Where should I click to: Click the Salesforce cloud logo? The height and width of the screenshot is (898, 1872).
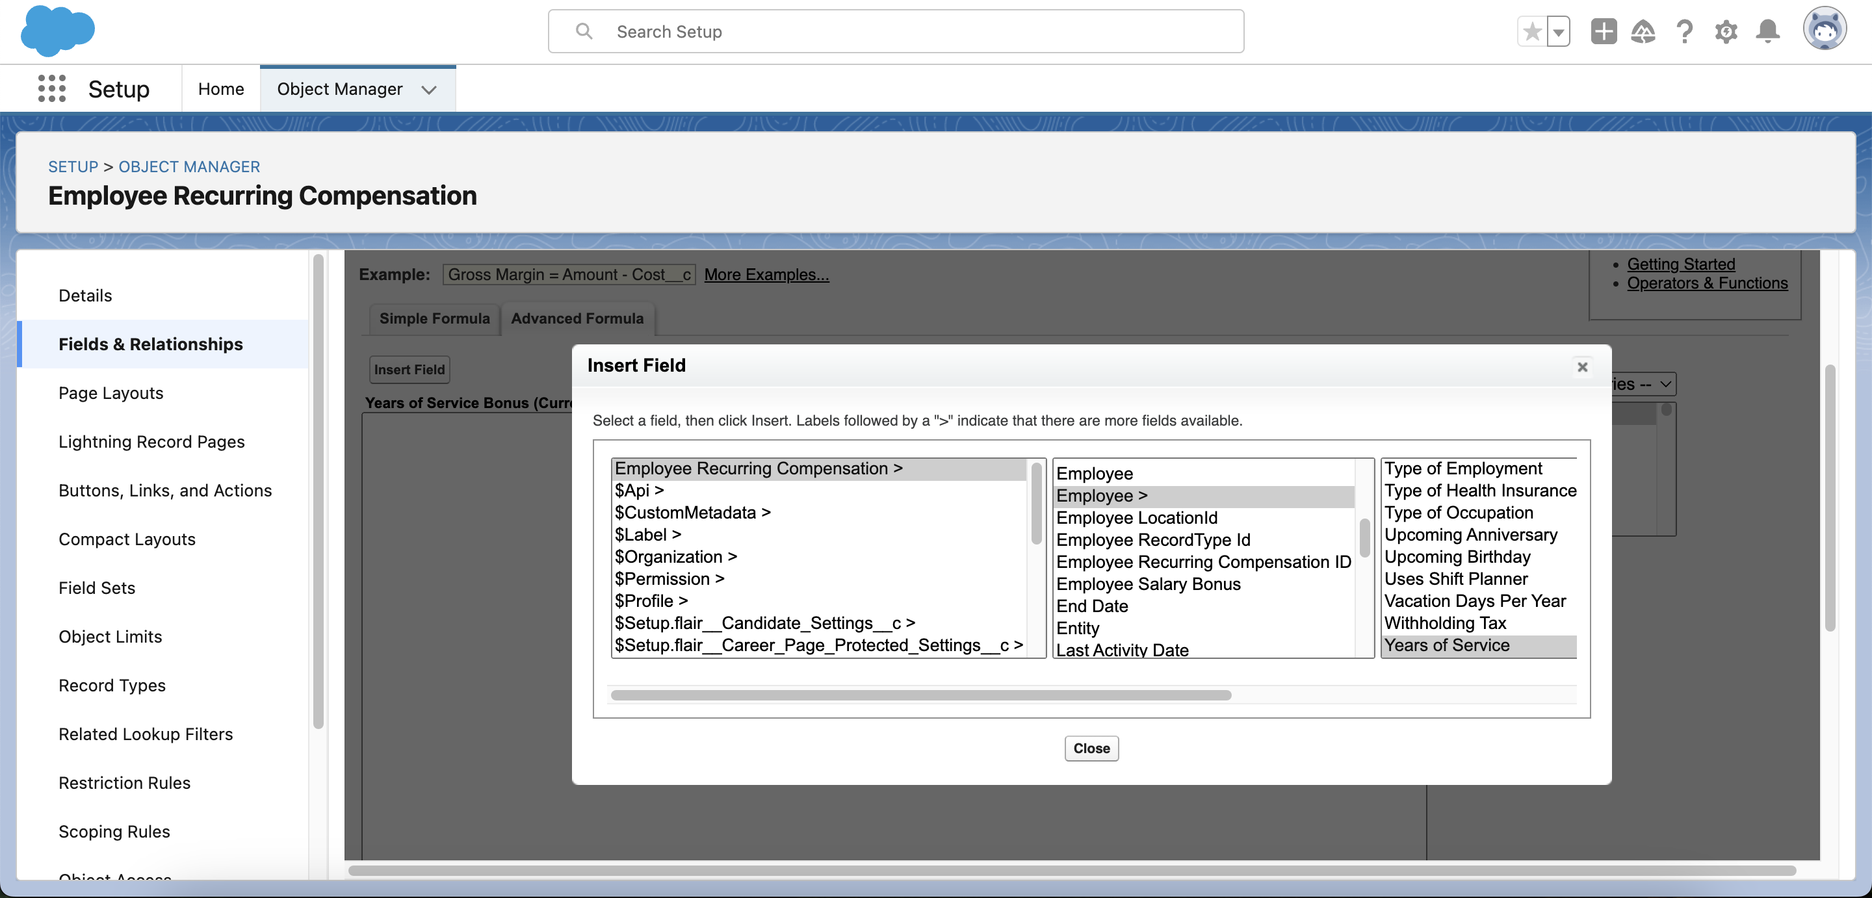click(x=57, y=31)
